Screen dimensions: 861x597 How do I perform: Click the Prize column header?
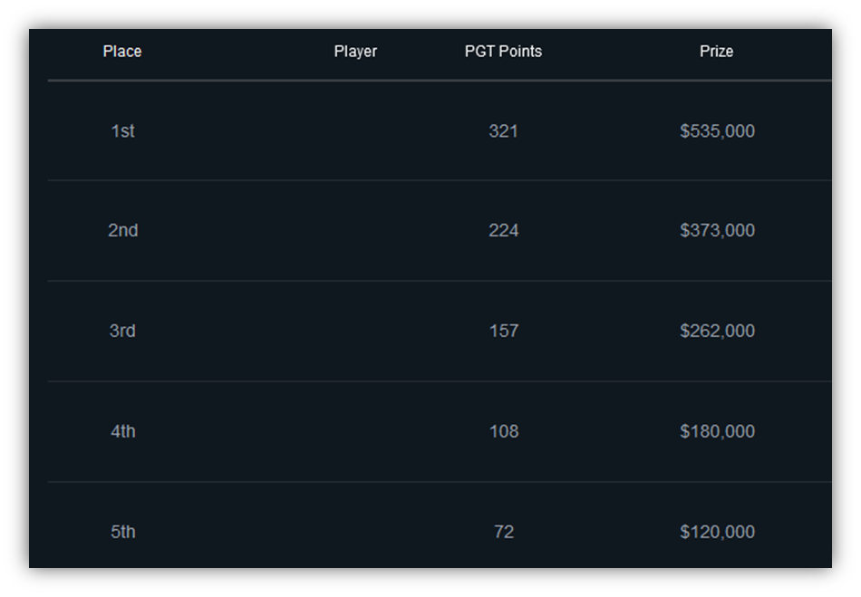click(716, 52)
